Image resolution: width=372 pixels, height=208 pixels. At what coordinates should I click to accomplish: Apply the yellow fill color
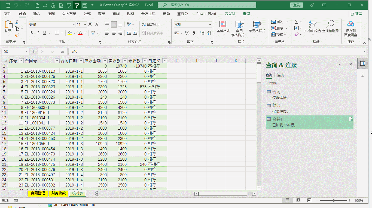pos(69,33)
